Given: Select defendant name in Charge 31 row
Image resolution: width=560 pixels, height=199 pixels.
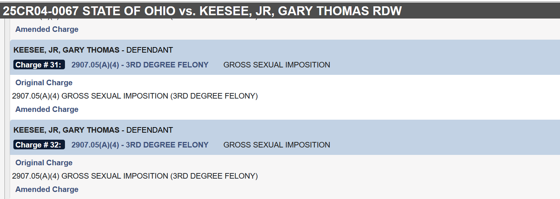Looking at the screenshot, I should click(x=66, y=50).
